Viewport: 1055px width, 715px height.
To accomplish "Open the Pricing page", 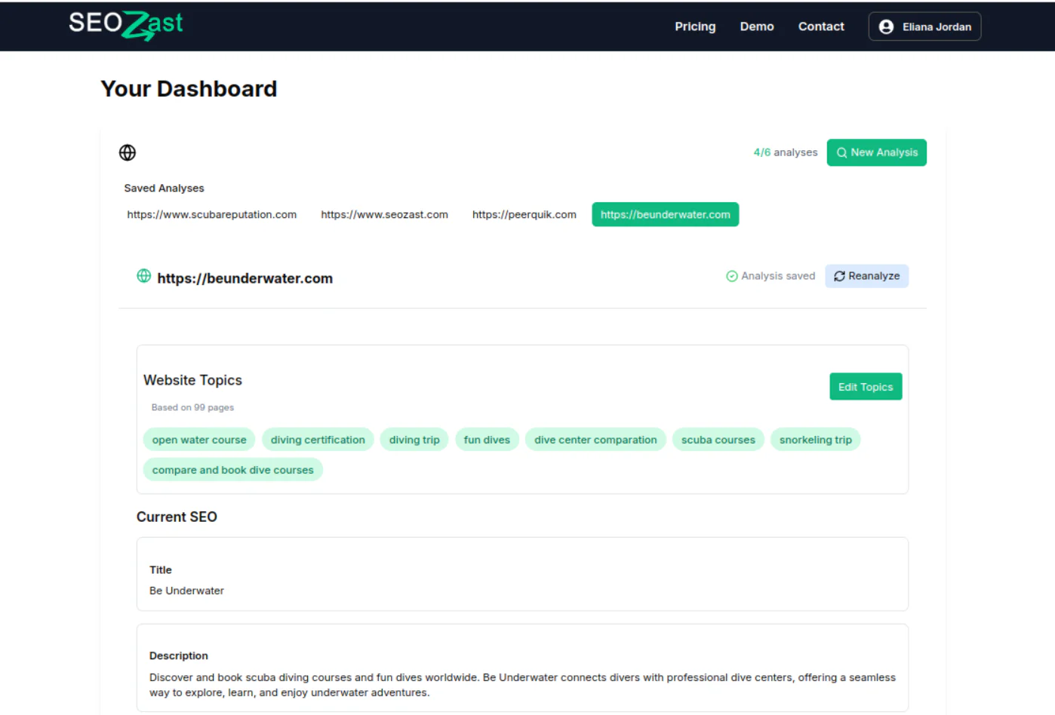I will pos(694,26).
